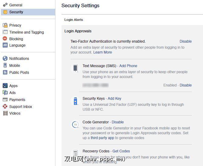This screenshot has width=203, height=166.
Task: Click the Add Phone link
Action: [x=128, y=66]
